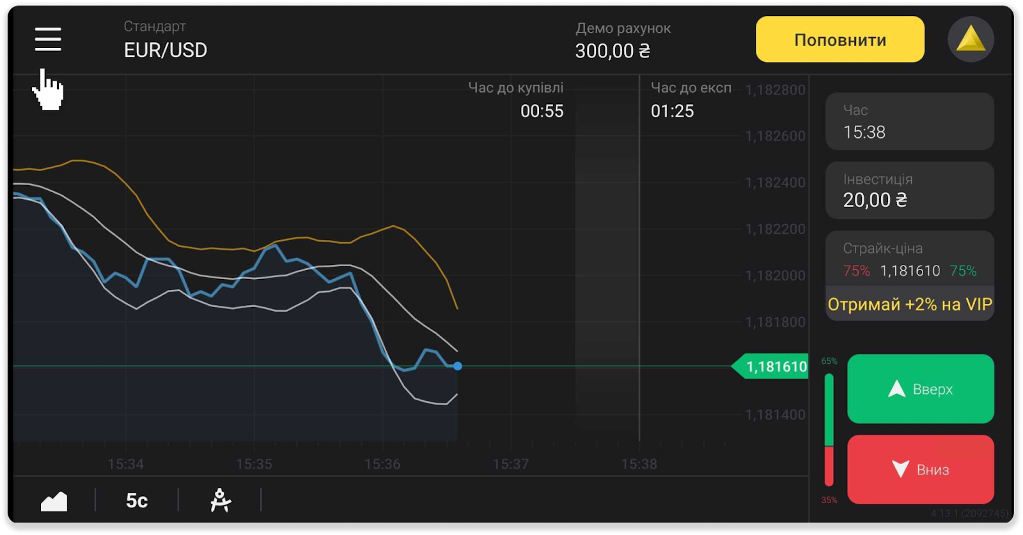Click the Час до купівлі countdown

(517, 100)
